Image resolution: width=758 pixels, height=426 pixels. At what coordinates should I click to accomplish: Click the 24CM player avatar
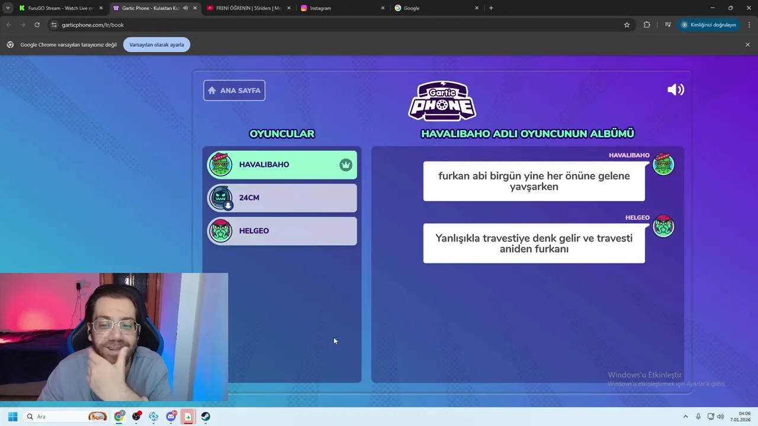click(221, 198)
